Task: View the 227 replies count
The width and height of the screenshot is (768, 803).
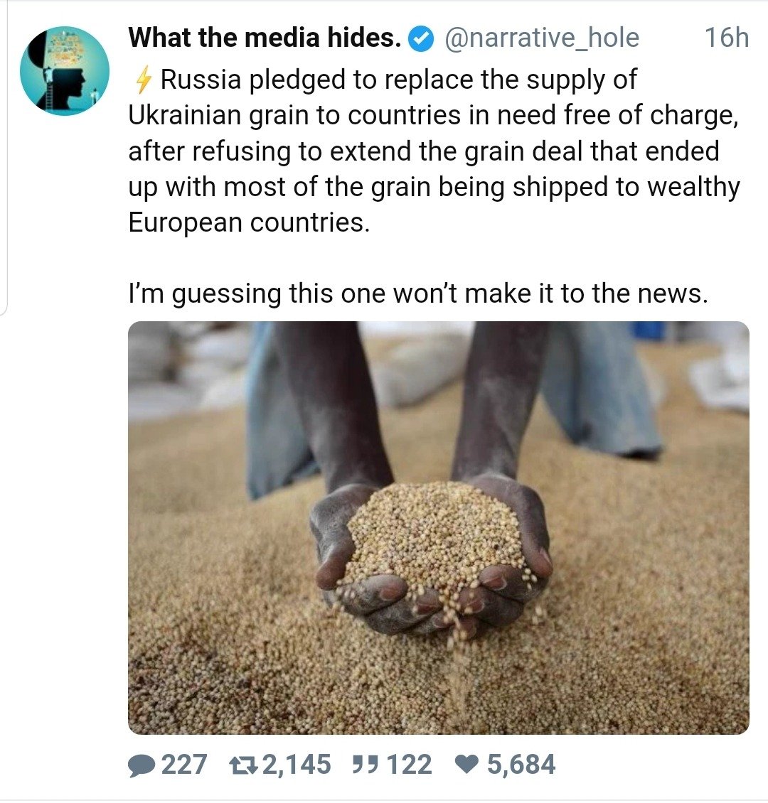Action: 184,765
